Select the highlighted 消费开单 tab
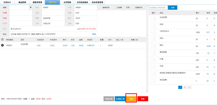This screenshot has width=217, height=105. (x=53, y=2)
